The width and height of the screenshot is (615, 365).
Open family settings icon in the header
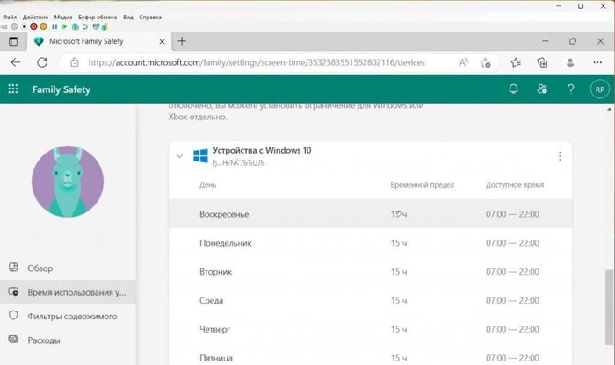(542, 89)
